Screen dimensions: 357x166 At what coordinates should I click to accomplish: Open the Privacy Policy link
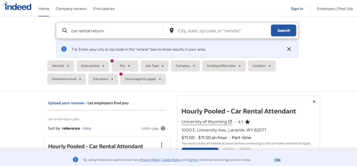(150, 160)
